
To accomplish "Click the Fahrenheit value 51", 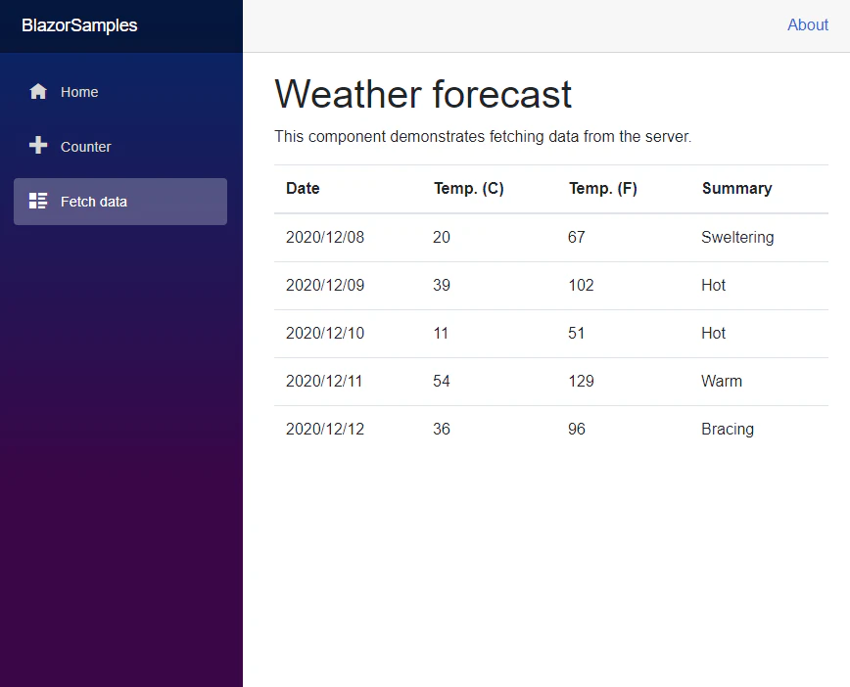I will coord(576,333).
